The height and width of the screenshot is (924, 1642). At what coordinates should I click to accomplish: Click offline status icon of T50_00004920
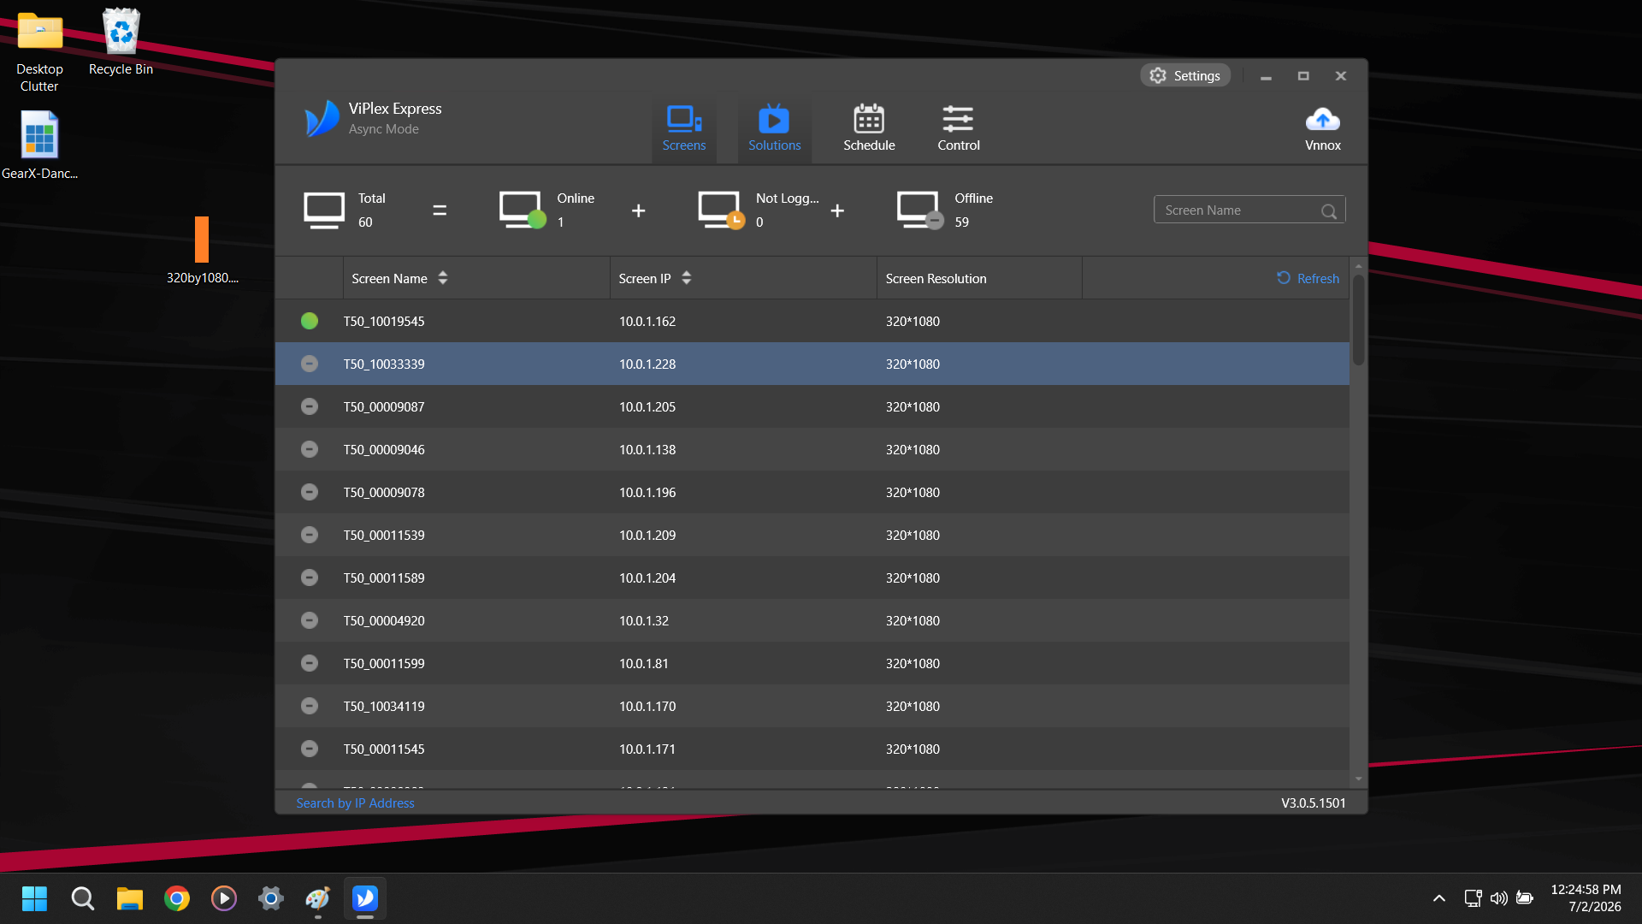tap(310, 620)
